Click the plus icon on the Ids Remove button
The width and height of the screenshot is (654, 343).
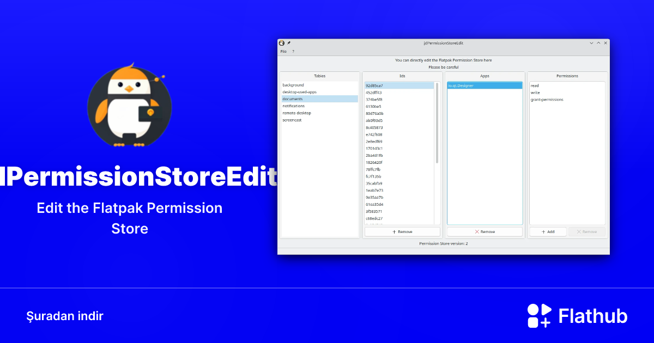(394, 231)
